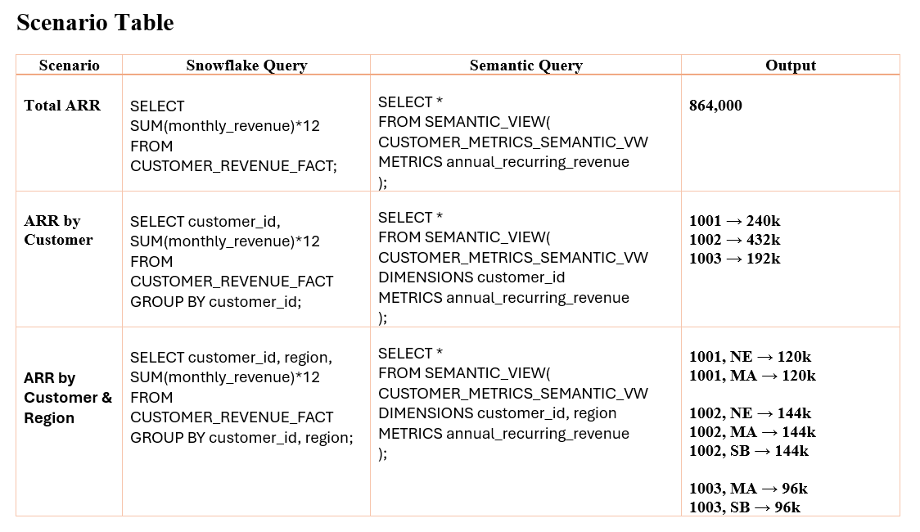Viewport: 920px width, 532px height.
Task: Select "DIMENSIONS customer_id" in ARR by Customer row
Action: tap(471, 277)
